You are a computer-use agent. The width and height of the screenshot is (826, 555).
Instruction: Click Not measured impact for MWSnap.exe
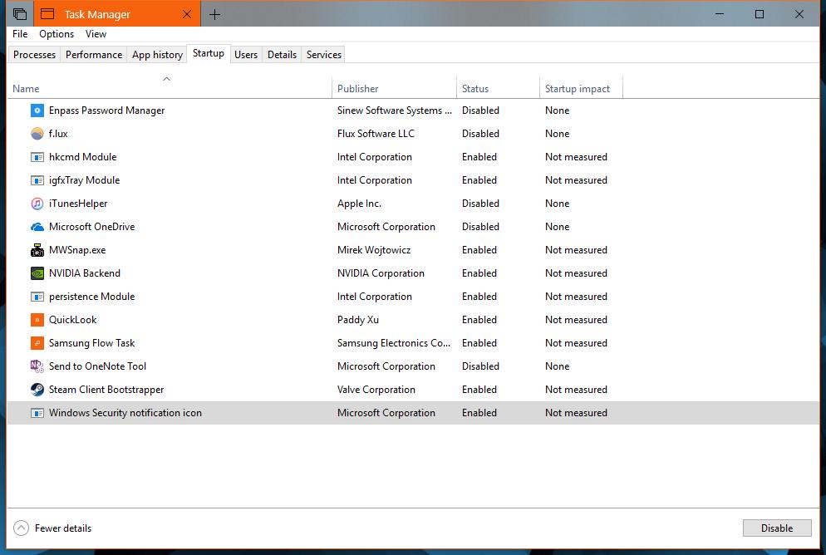tap(577, 250)
